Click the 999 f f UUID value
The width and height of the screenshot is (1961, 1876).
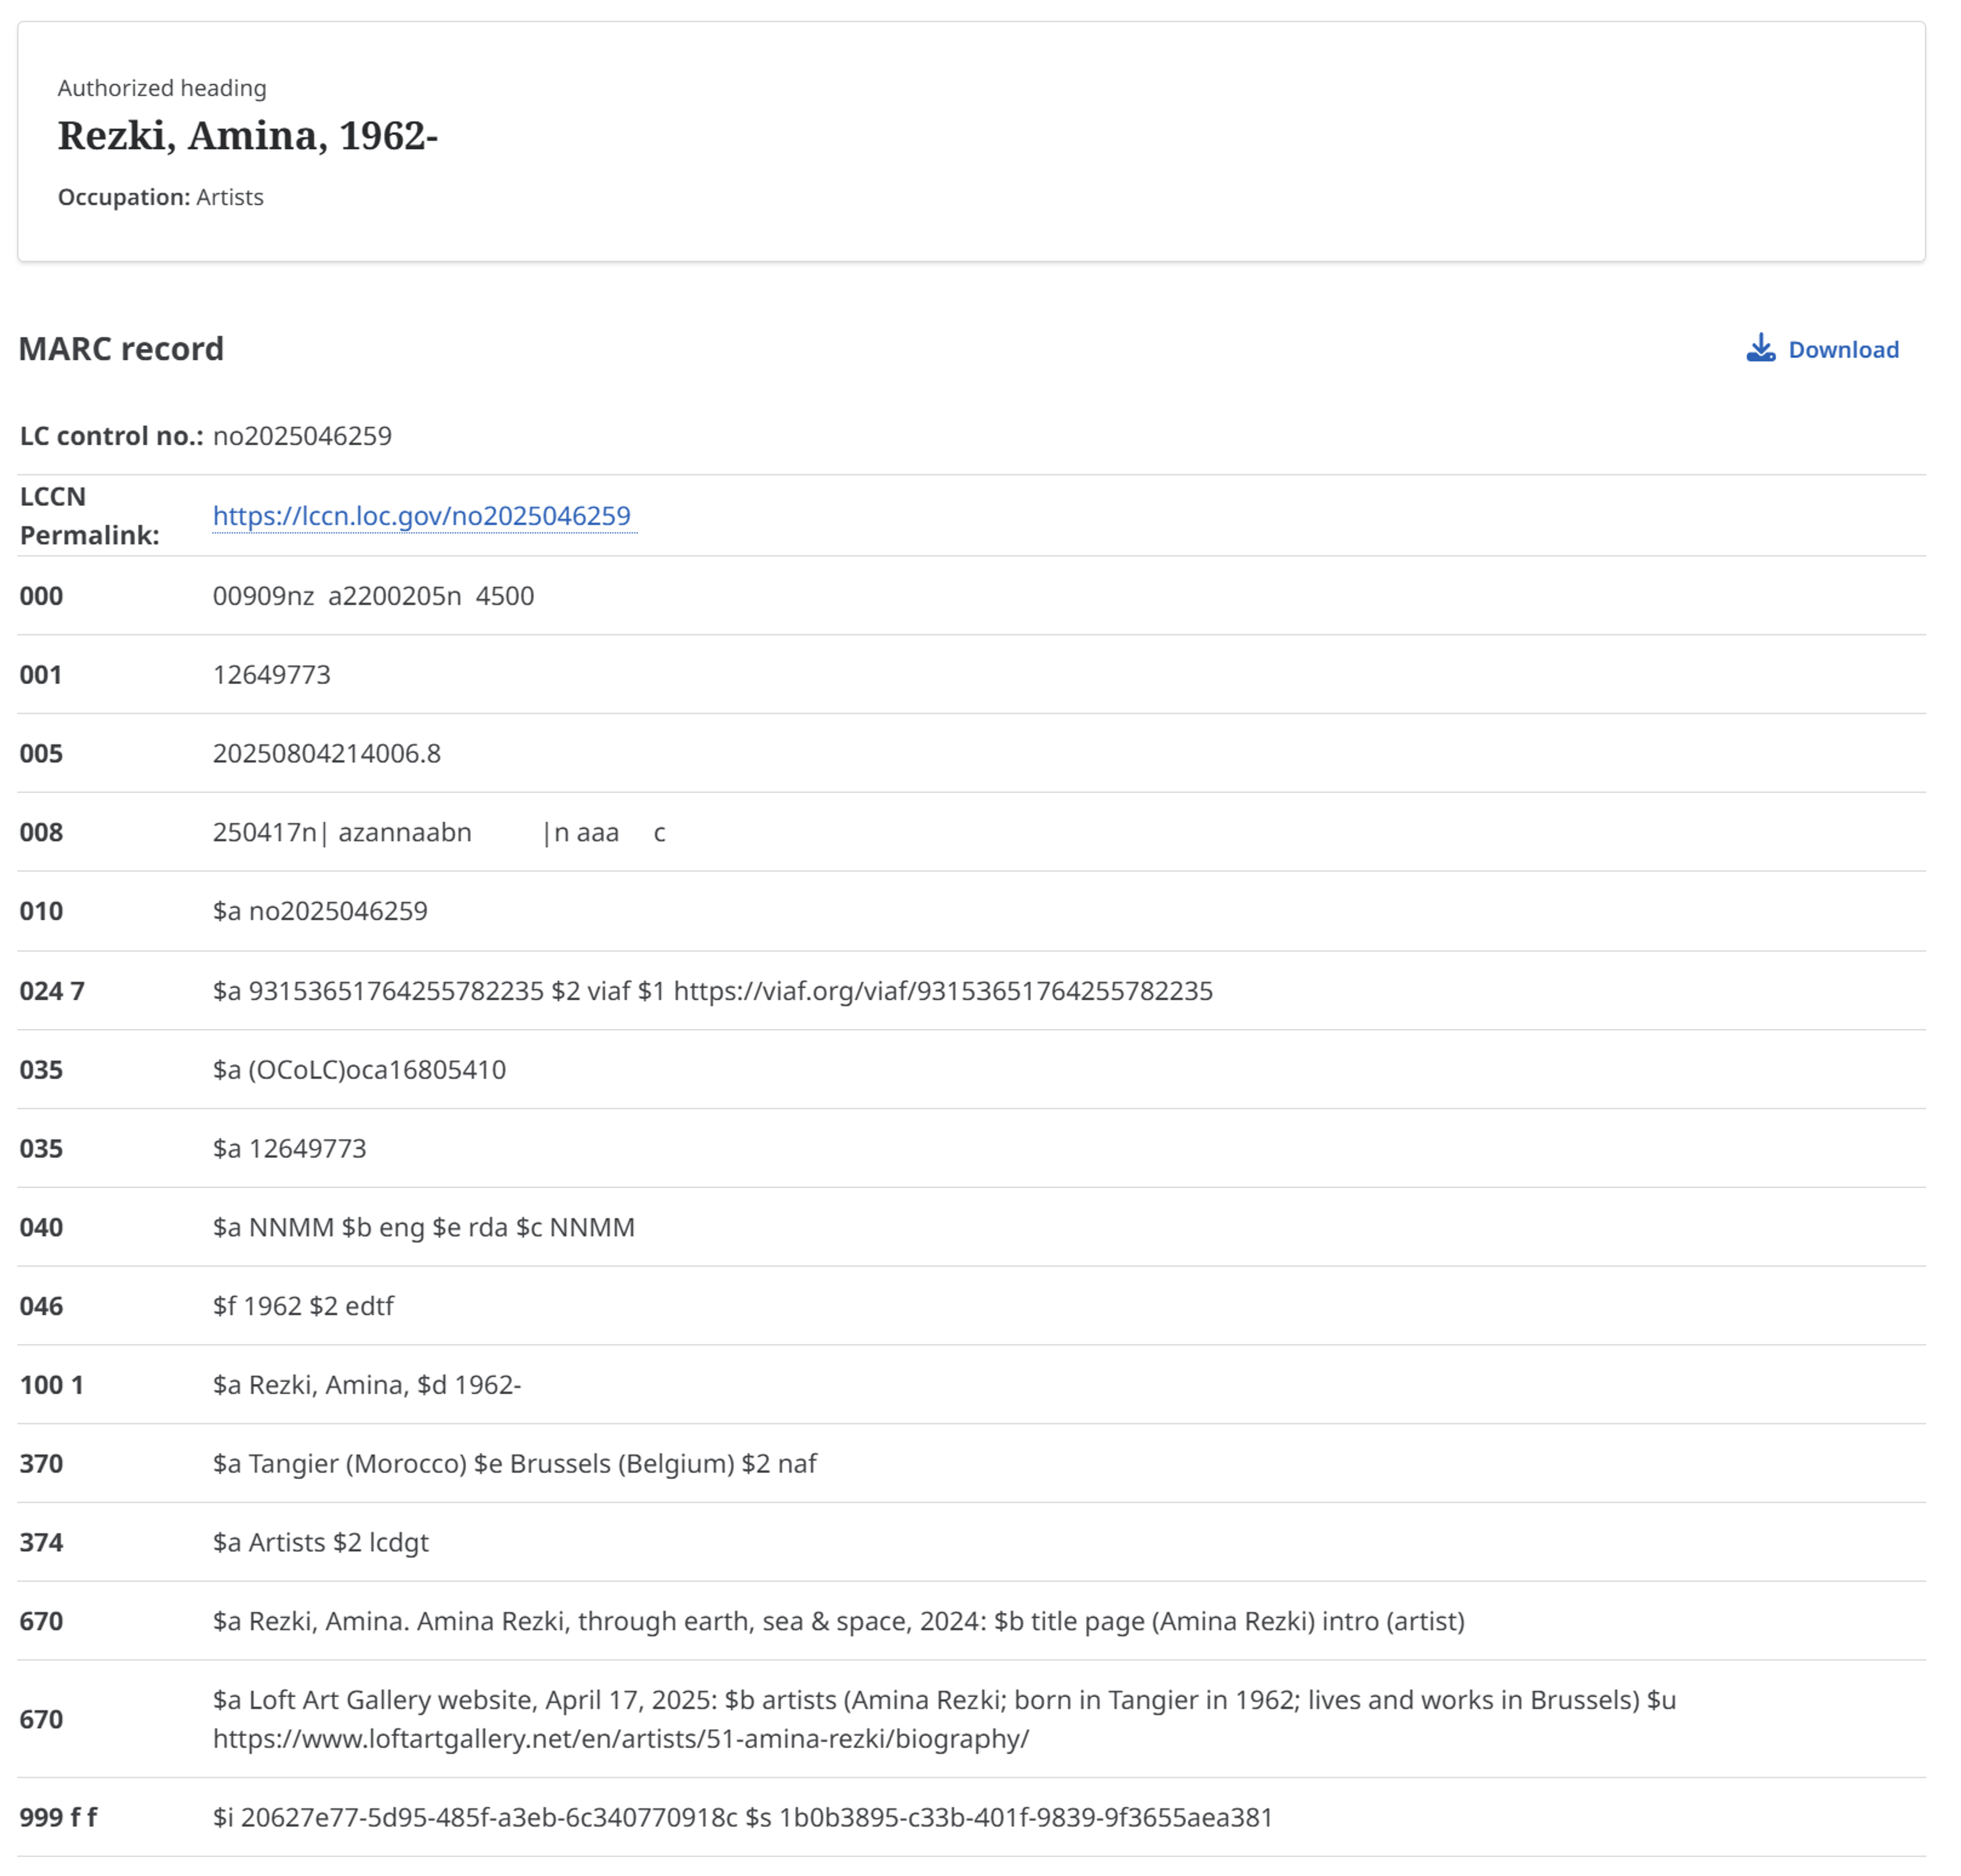tap(743, 1819)
